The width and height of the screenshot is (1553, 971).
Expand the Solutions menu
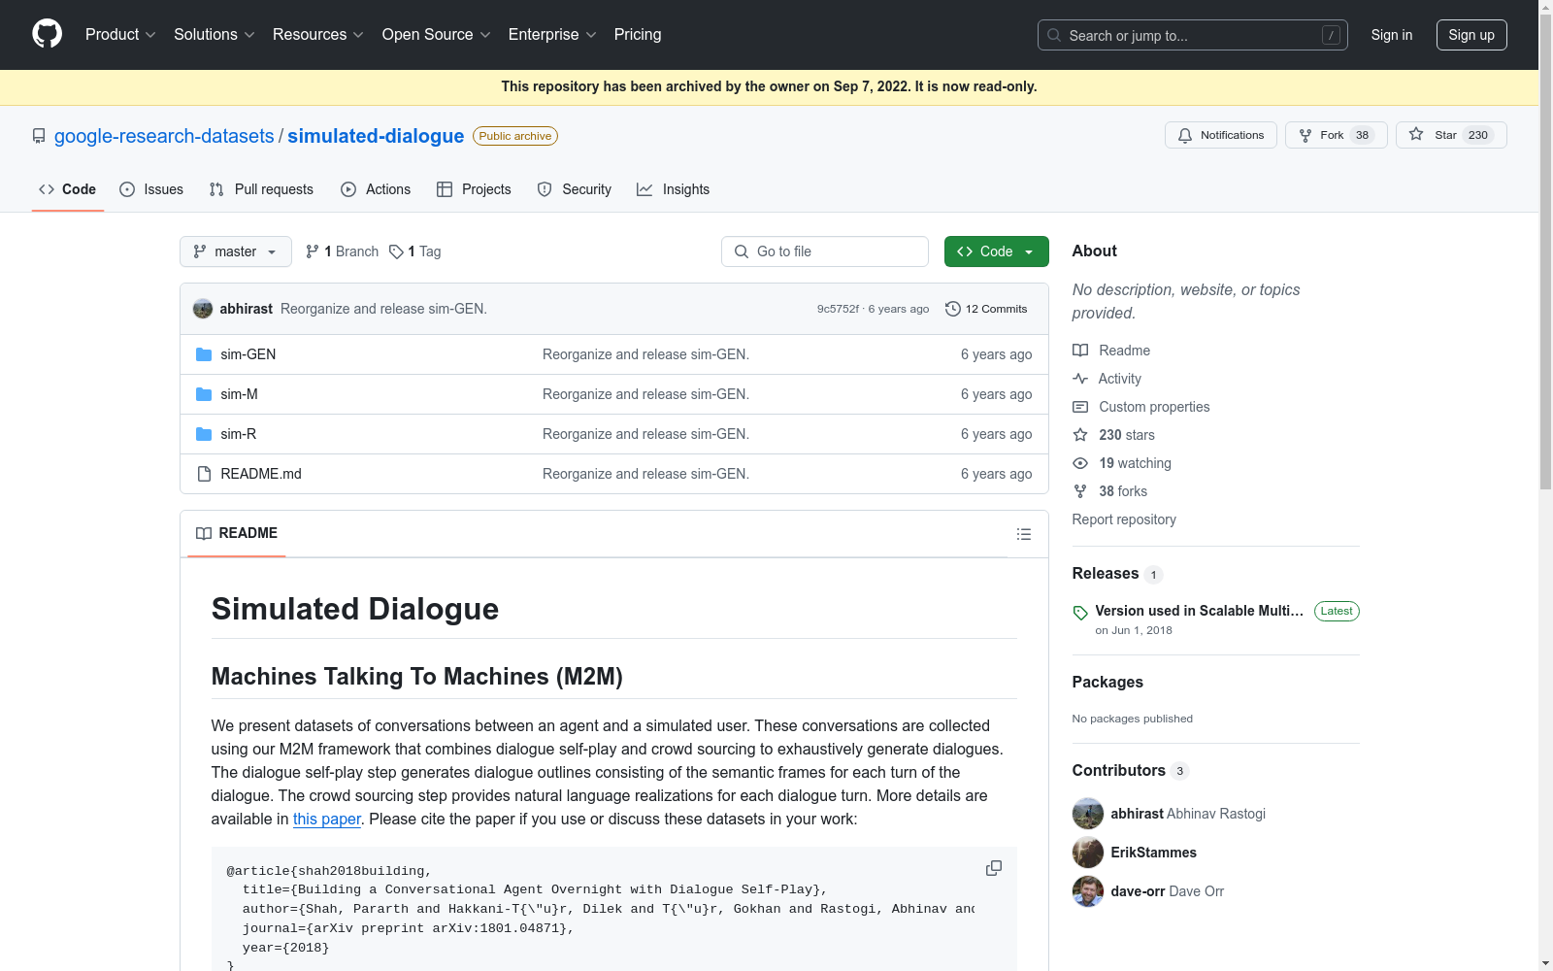coord(215,35)
